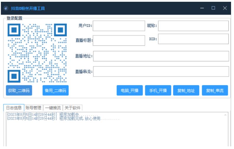Minimize the 抖音0粉丝开播工具 window
The height and width of the screenshot is (149, 234).
pyautogui.click(x=202, y=8)
